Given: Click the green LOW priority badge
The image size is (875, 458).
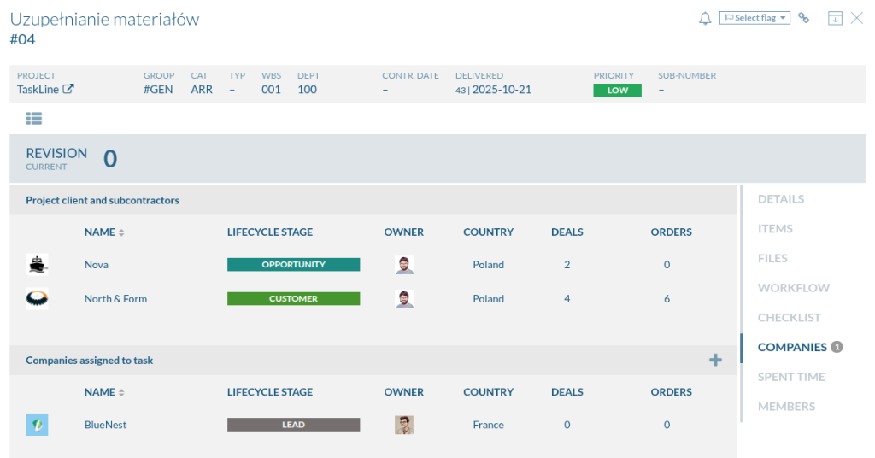Looking at the screenshot, I should pos(617,90).
